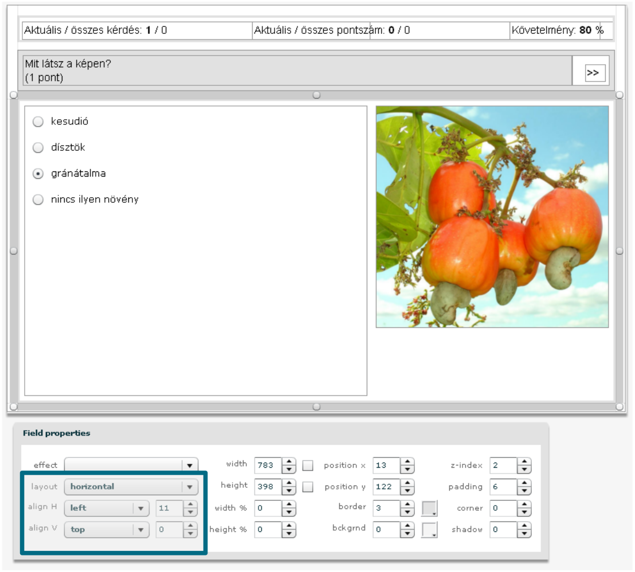Click the right middle resize handle

620,250
